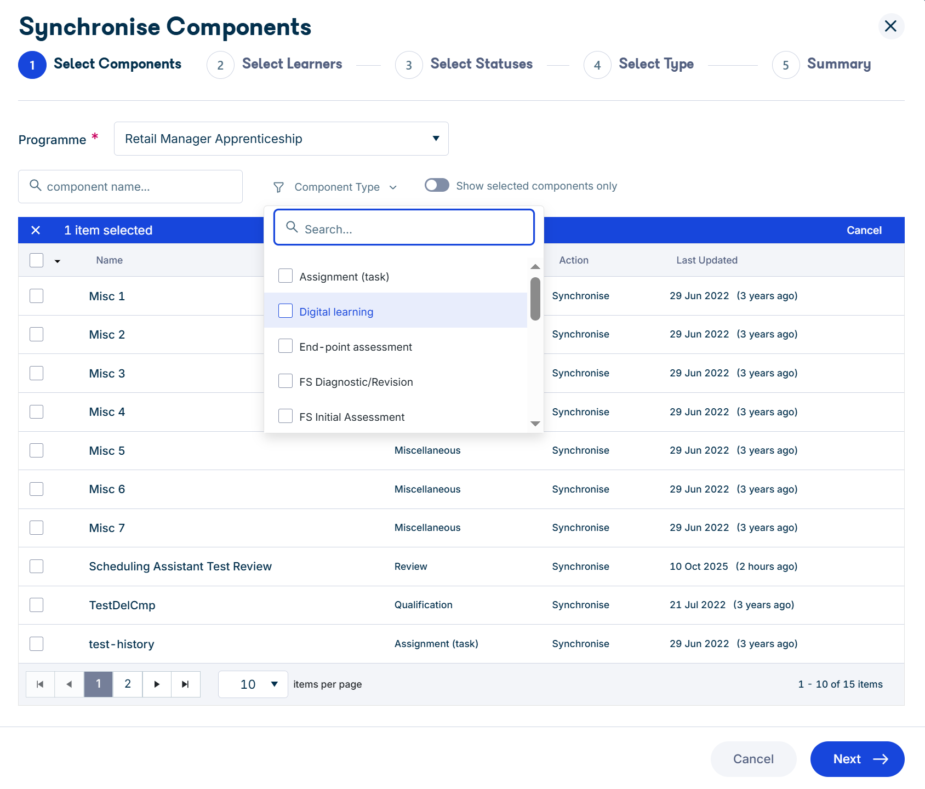Click the magnifier icon in component name field
This screenshot has height=789, width=925.
(x=35, y=186)
